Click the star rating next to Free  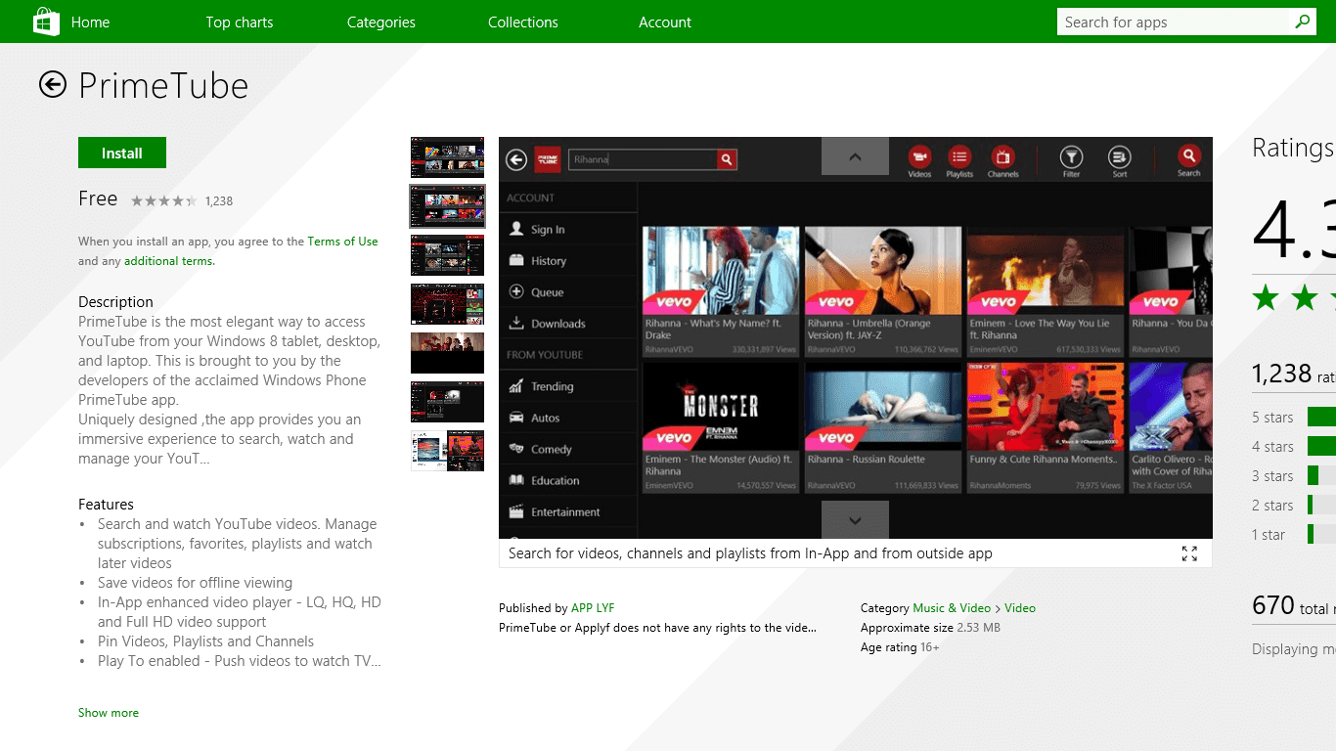[x=163, y=200]
